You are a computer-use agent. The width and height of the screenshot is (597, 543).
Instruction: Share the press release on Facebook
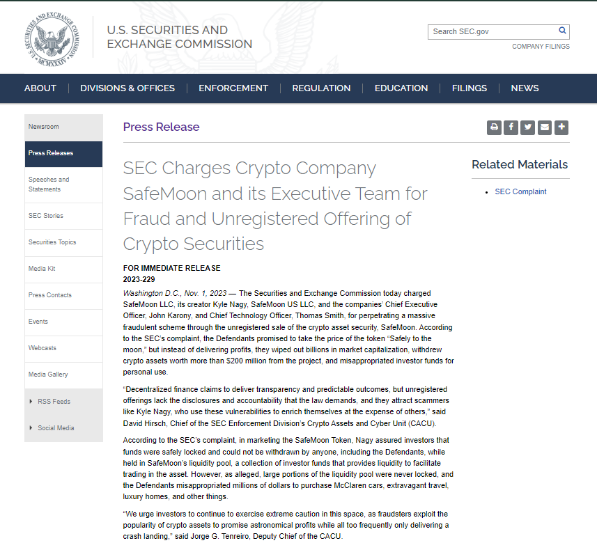(x=511, y=127)
